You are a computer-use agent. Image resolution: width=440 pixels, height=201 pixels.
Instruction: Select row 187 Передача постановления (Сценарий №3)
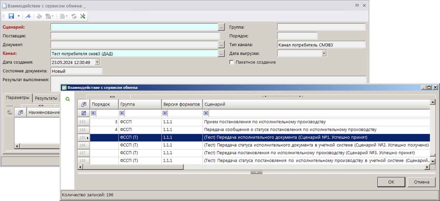click(254, 153)
